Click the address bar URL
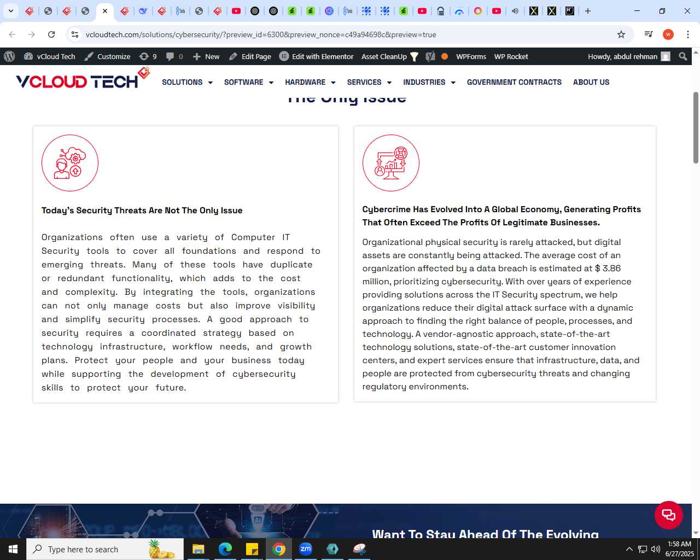The image size is (700, 560). 261,34
